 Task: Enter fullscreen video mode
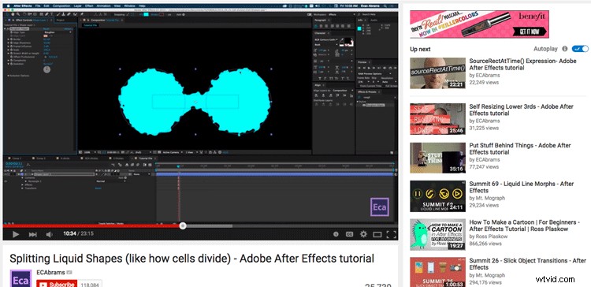[391, 234]
